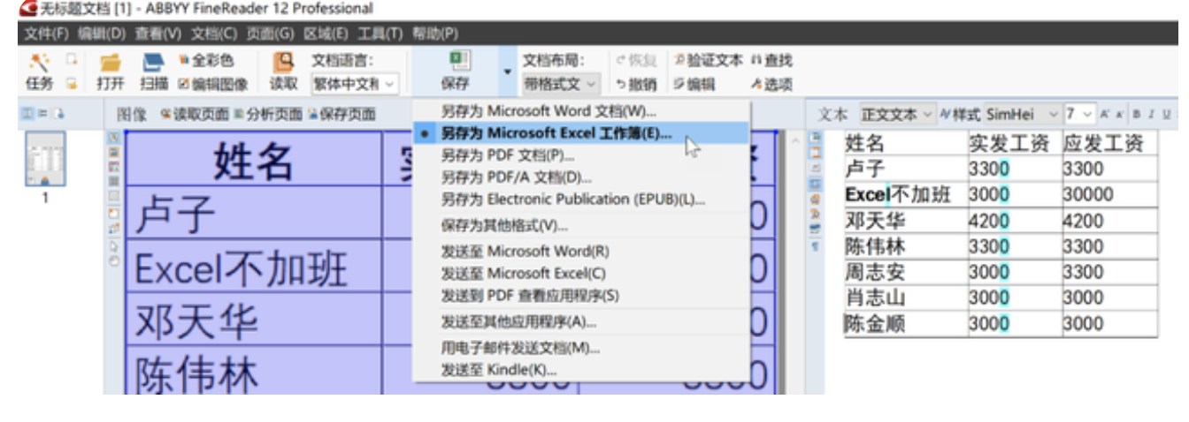Click '4200' under 应发工资 in text panel
The width and height of the screenshot is (1189, 422).
[1083, 221]
